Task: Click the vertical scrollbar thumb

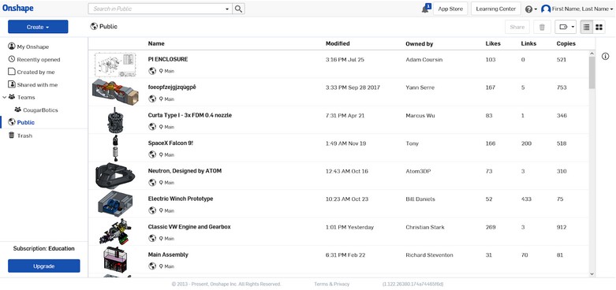Action: tap(592, 72)
